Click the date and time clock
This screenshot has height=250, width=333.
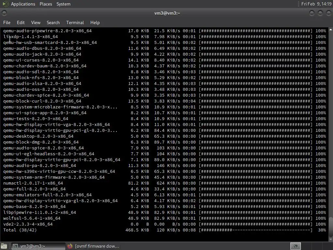click(316, 4)
